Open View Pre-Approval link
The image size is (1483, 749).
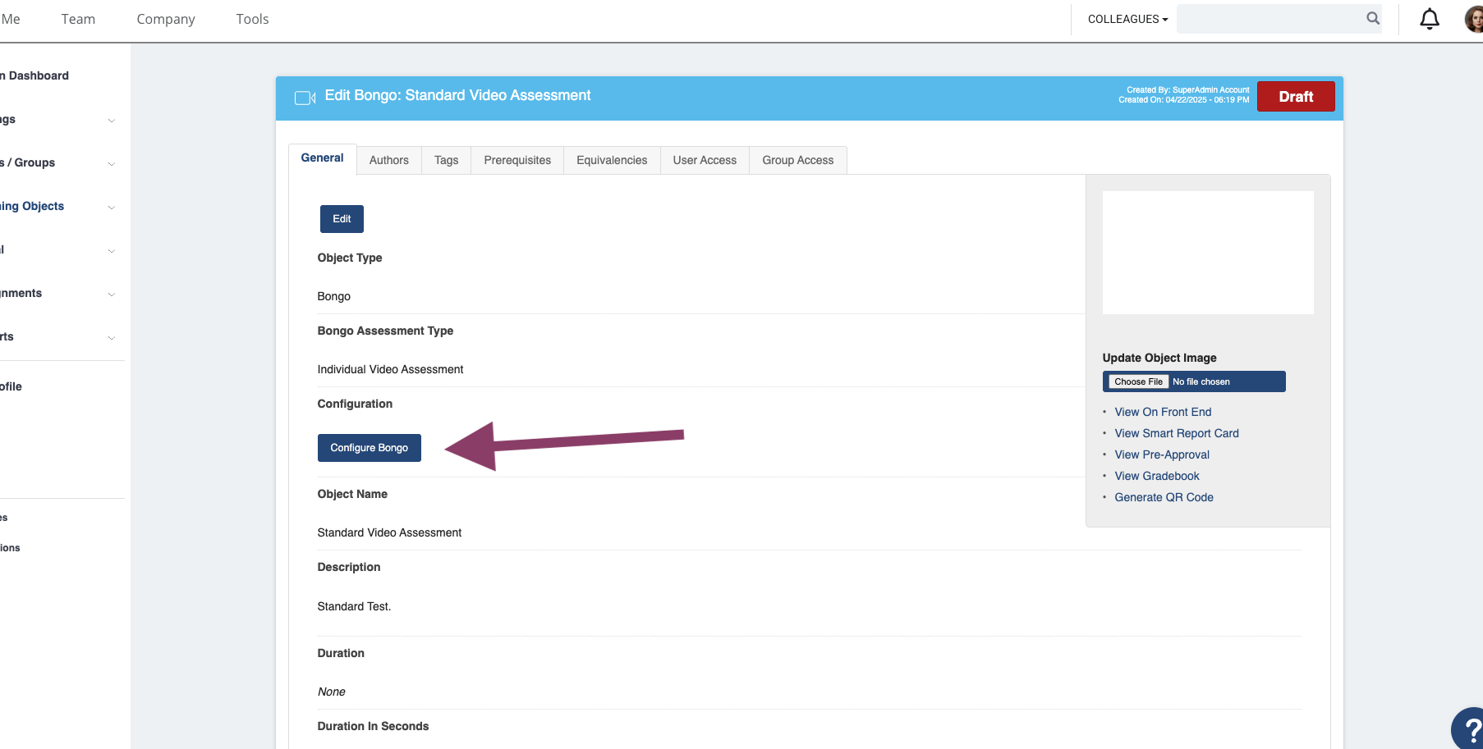tap(1162, 454)
